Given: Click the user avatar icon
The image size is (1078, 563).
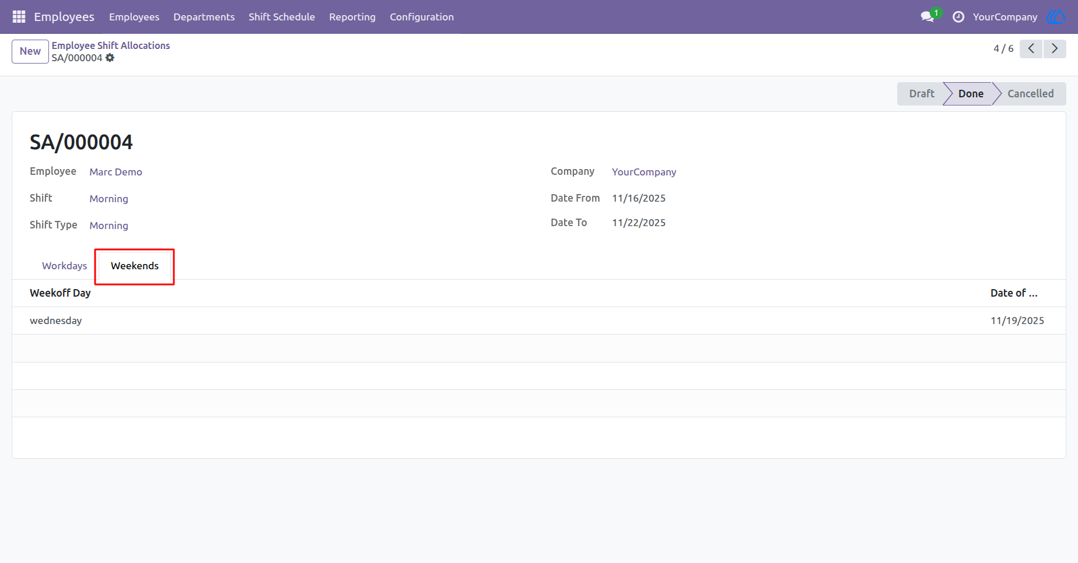Looking at the screenshot, I should coord(1056,17).
